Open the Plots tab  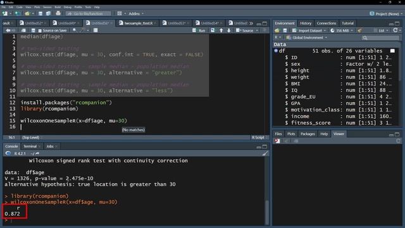point(291,134)
